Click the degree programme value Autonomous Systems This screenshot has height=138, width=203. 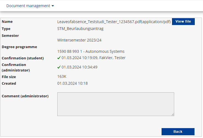click(x=105, y=51)
